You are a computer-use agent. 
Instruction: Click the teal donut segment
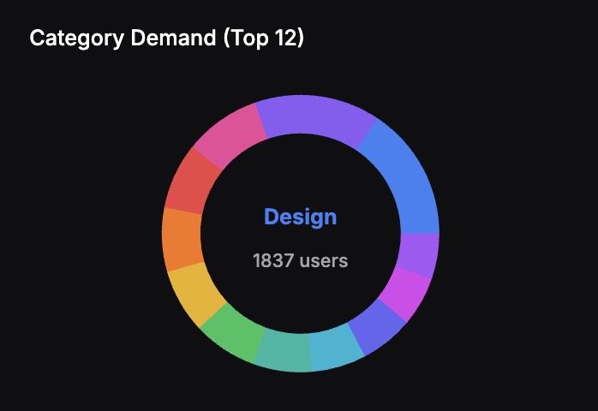click(x=283, y=352)
